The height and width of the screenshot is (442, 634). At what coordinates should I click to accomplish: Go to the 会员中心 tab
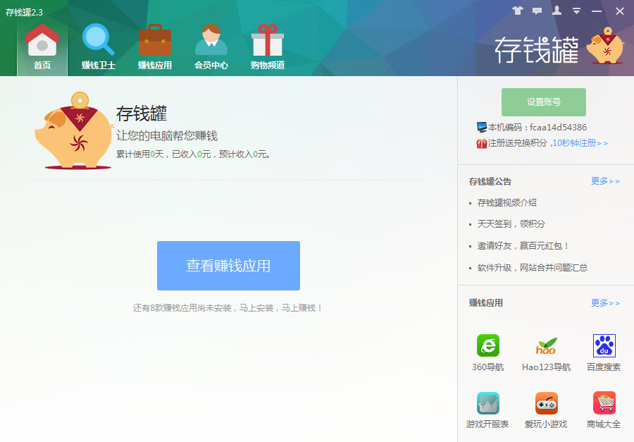(211, 47)
